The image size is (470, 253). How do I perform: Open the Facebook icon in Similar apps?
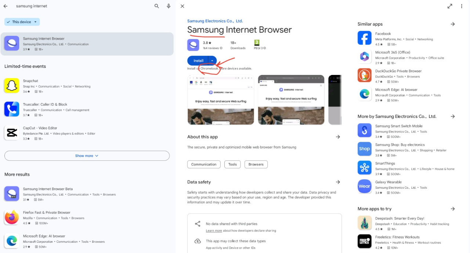[x=365, y=38]
